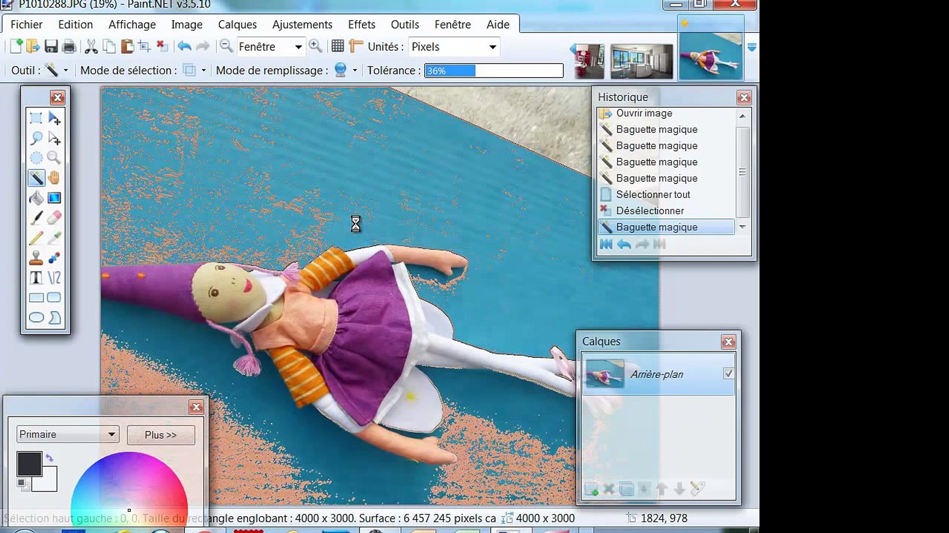The width and height of the screenshot is (949, 533).
Task: Select the Magic Wand tool in toolbox
Action: point(36,178)
